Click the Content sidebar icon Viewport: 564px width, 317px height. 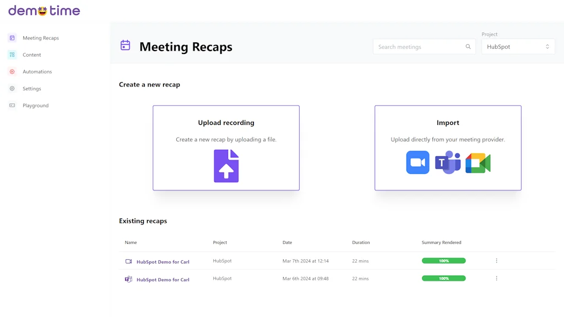coord(12,54)
